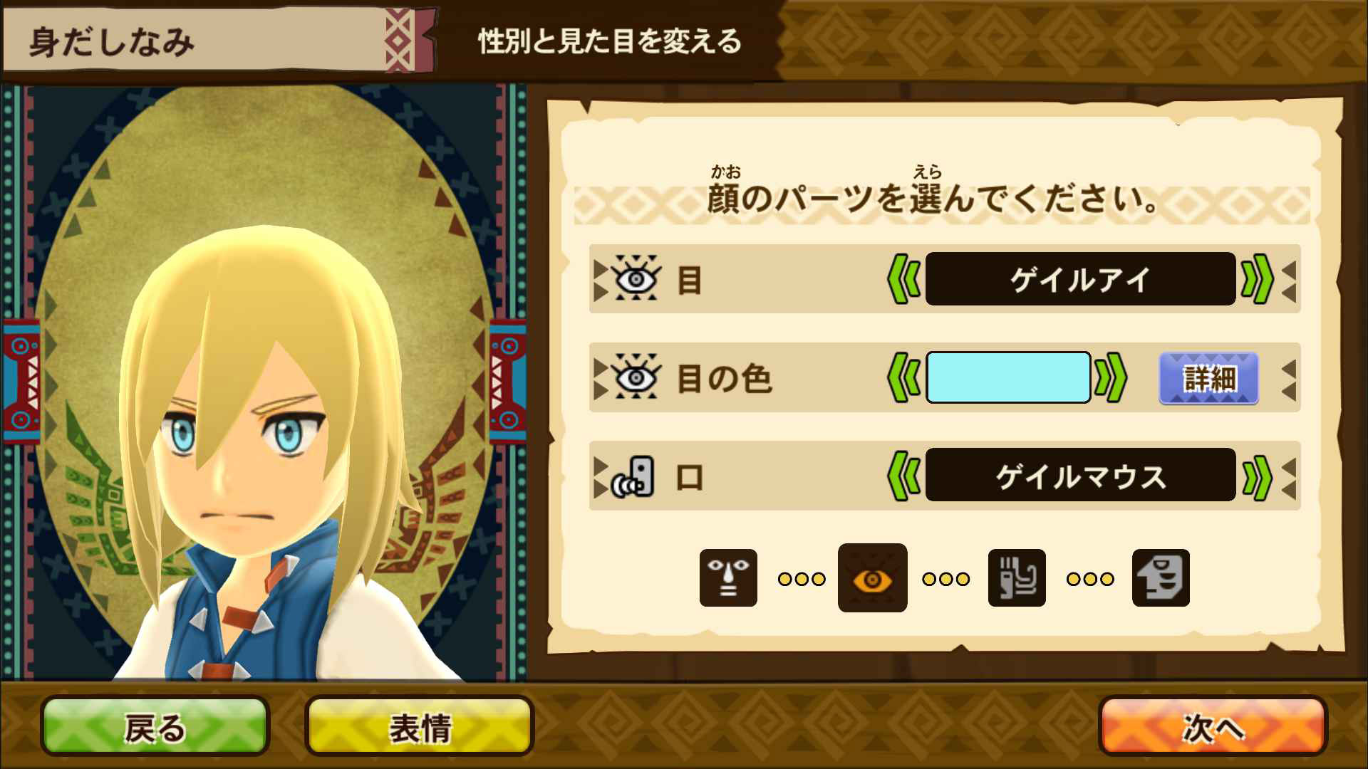The width and height of the screenshot is (1368, 769).
Task: Open the hand/skin step icon
Action: click(x=1017, y=578)
